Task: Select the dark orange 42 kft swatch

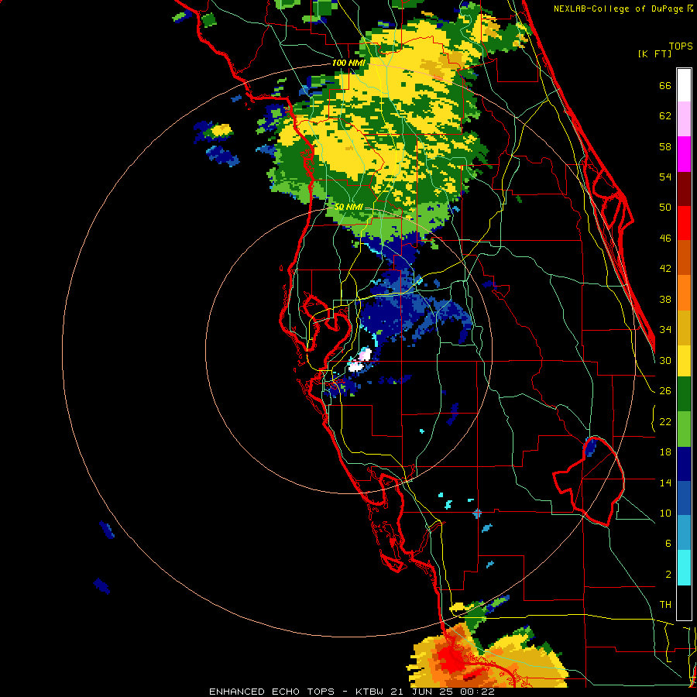Action: [684, 257]
